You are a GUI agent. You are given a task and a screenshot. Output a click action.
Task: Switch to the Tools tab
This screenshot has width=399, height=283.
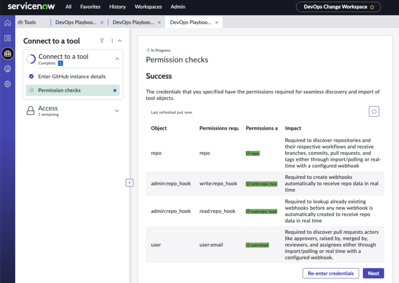coord(27,22)
